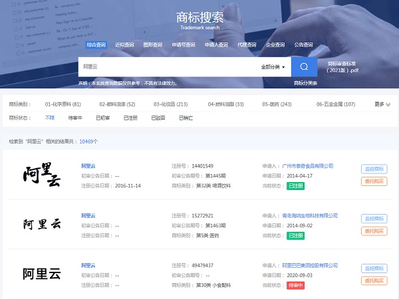This screenshot has width=399, height=299.
Task: Switch to 近似查询 tab
Action: (x=124, y=45)
